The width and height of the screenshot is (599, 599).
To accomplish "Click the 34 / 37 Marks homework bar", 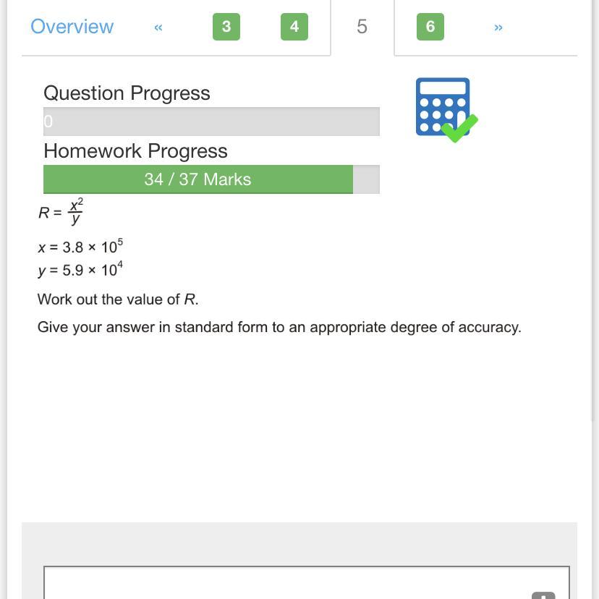I will coord(211,179).
